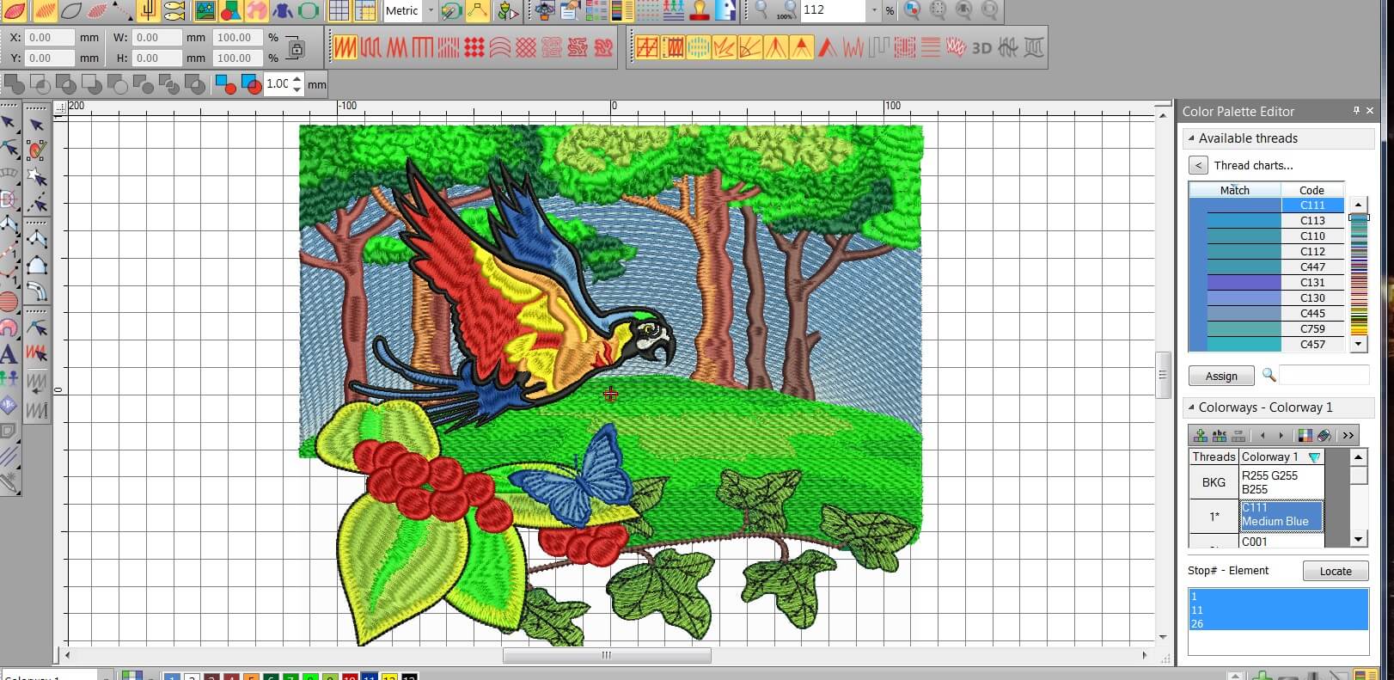Click the thread search input field
The height and width of the screenshot is (680, 1394).
click(x=1324, y=375)
